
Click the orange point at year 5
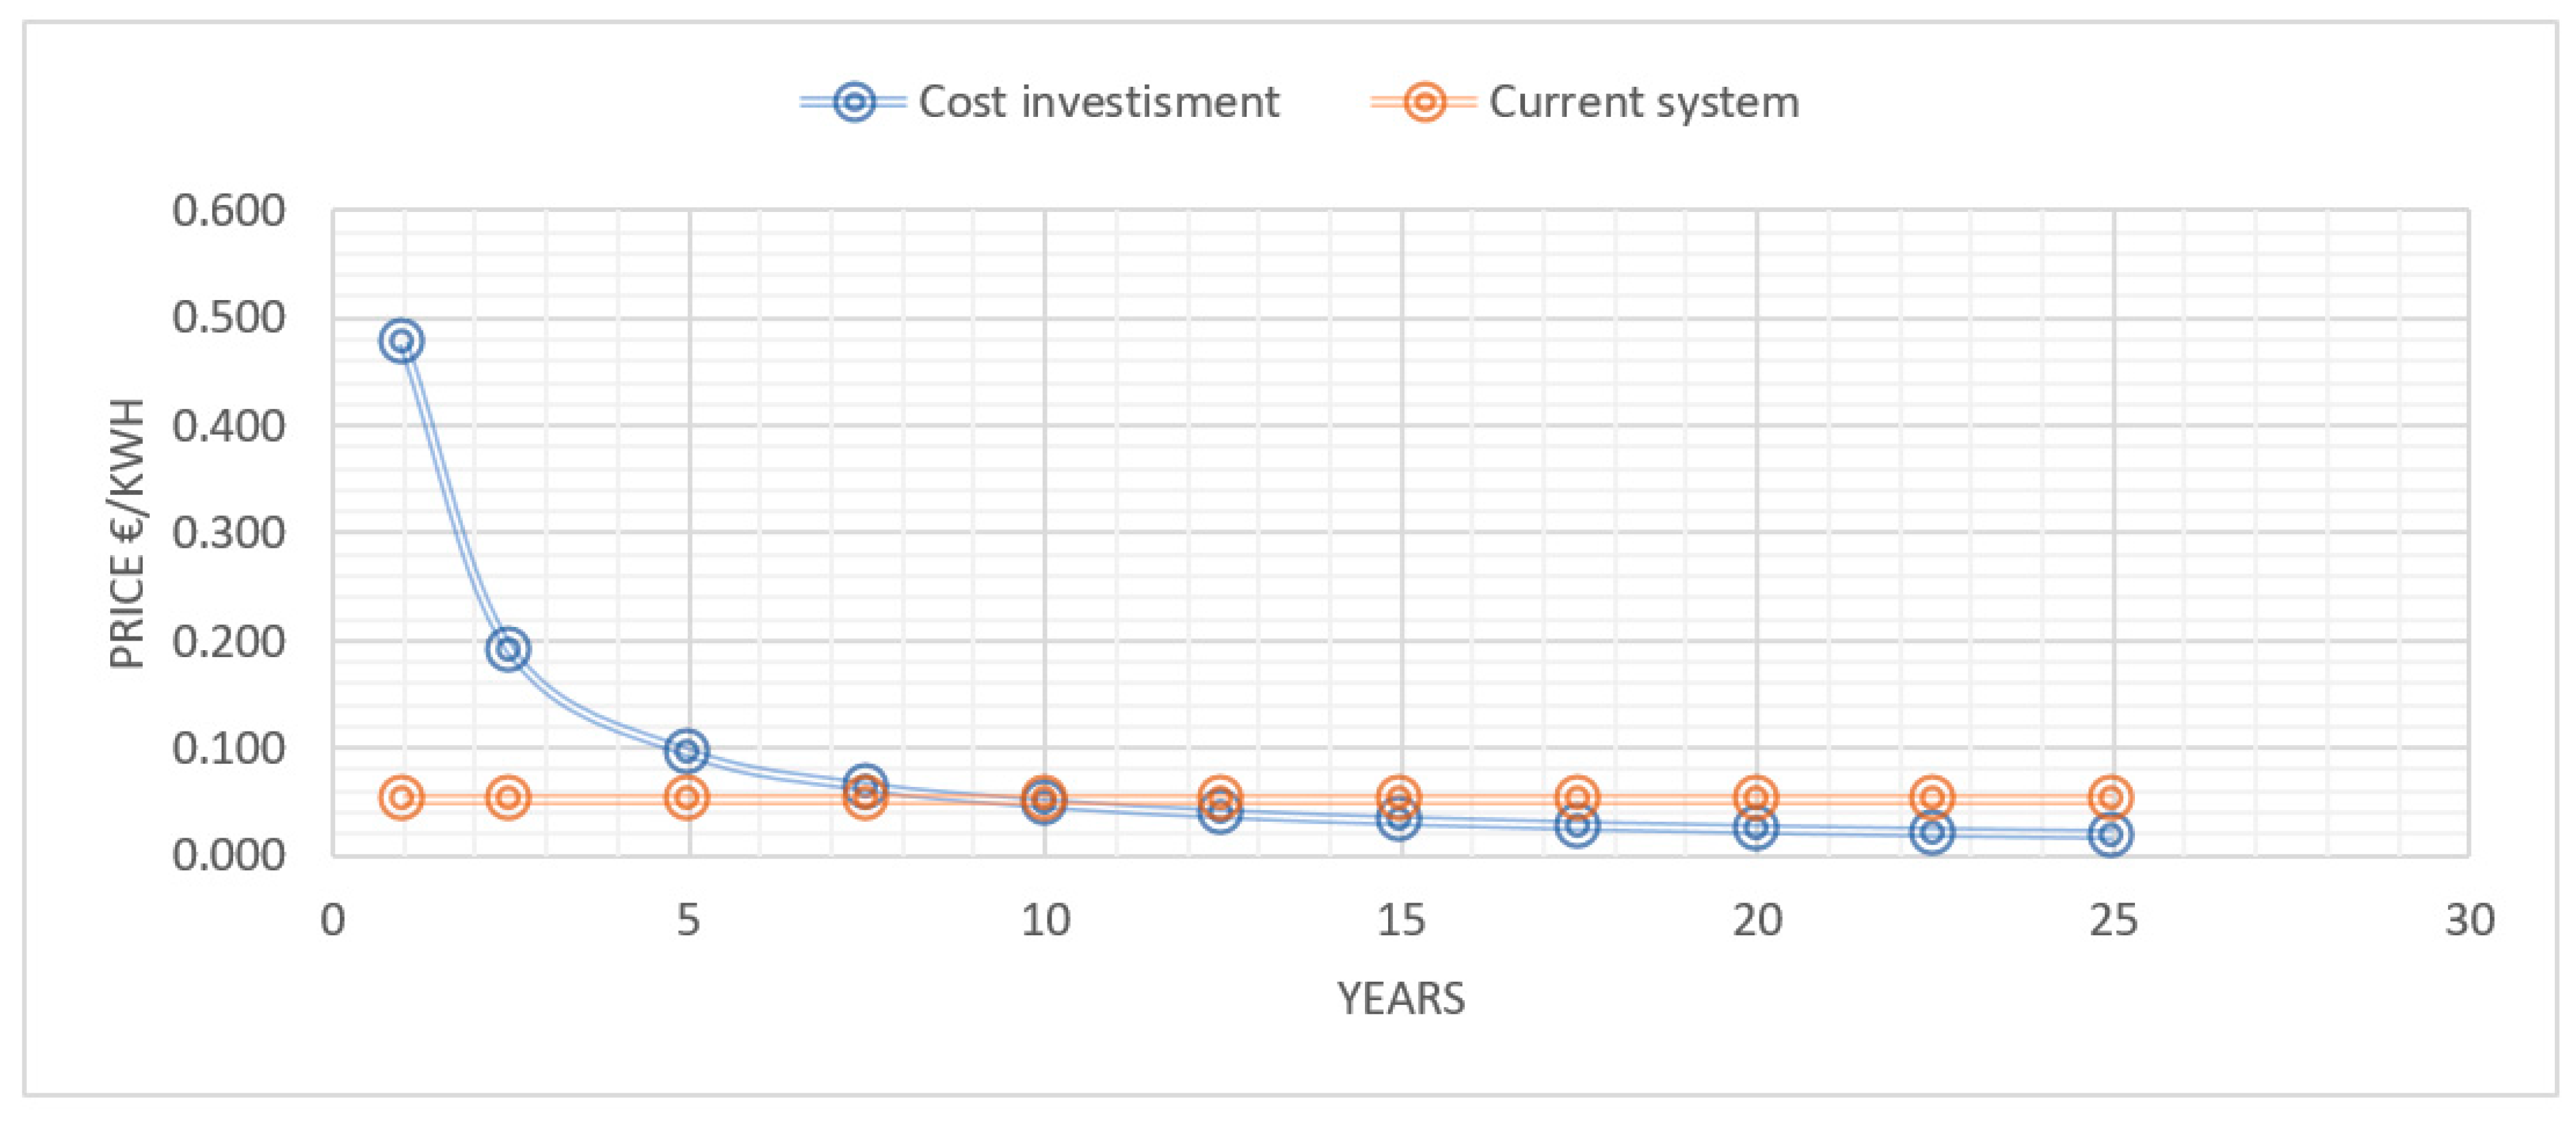[x=687, y=797]
